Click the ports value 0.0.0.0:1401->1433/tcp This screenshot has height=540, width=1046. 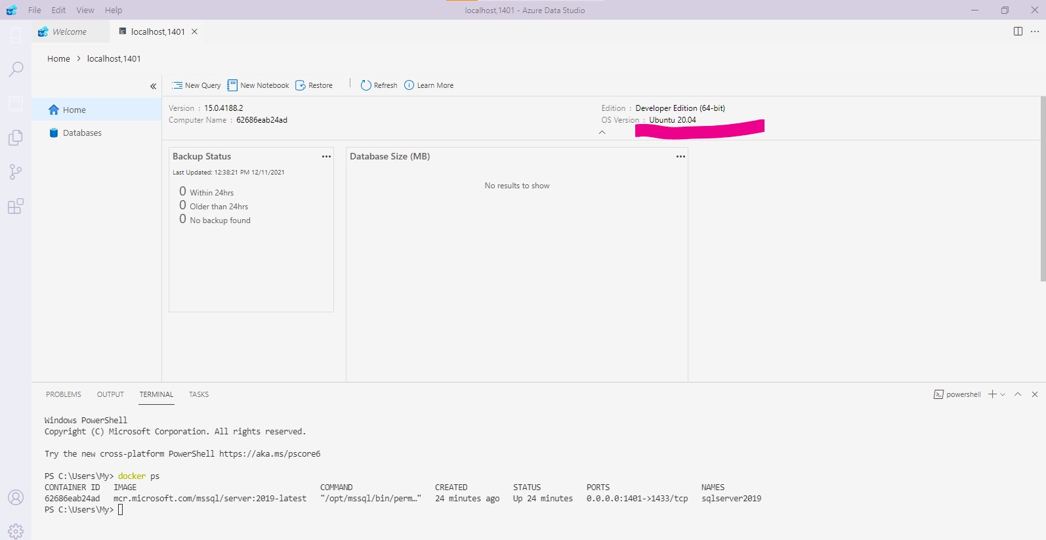(637, 499)
